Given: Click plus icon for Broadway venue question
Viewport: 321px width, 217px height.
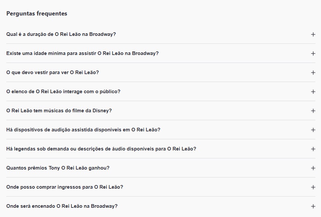Looking at the screenshot, I should click(x=313, y=206).
